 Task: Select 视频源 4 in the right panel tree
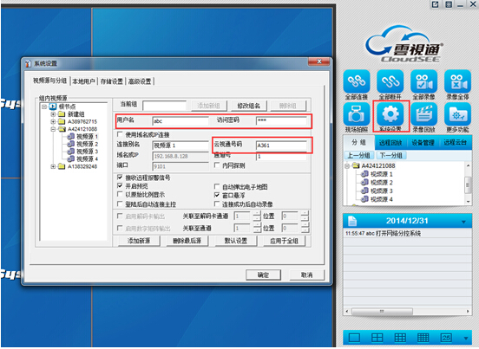point(381,199)
